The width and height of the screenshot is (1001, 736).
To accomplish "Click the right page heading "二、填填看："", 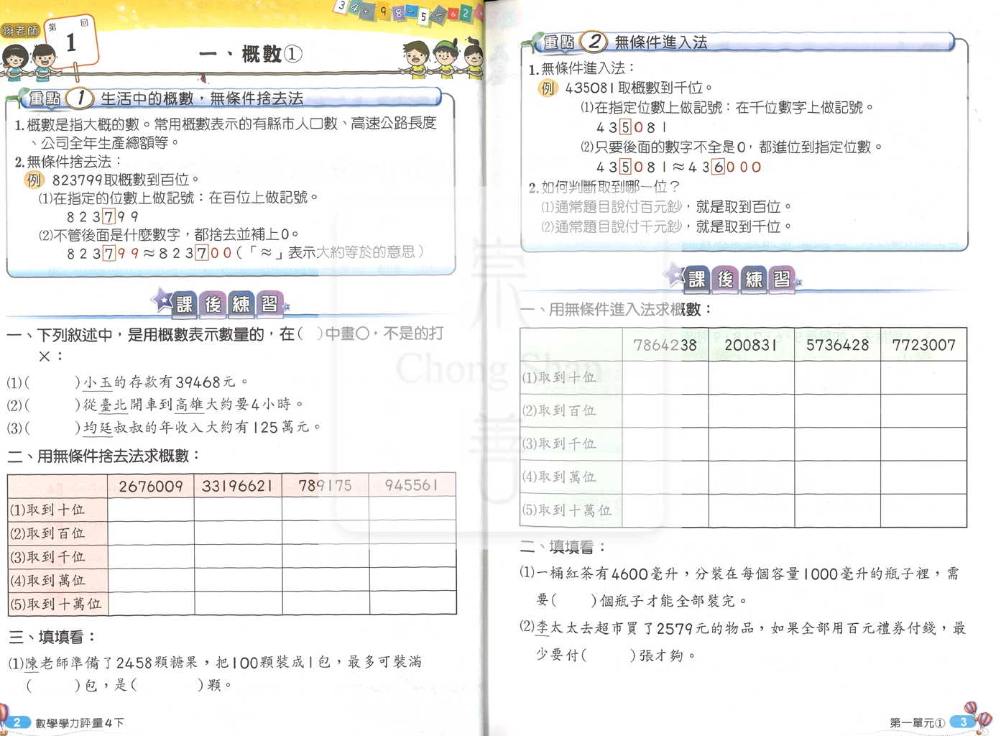I will click(x=564, y=548).
